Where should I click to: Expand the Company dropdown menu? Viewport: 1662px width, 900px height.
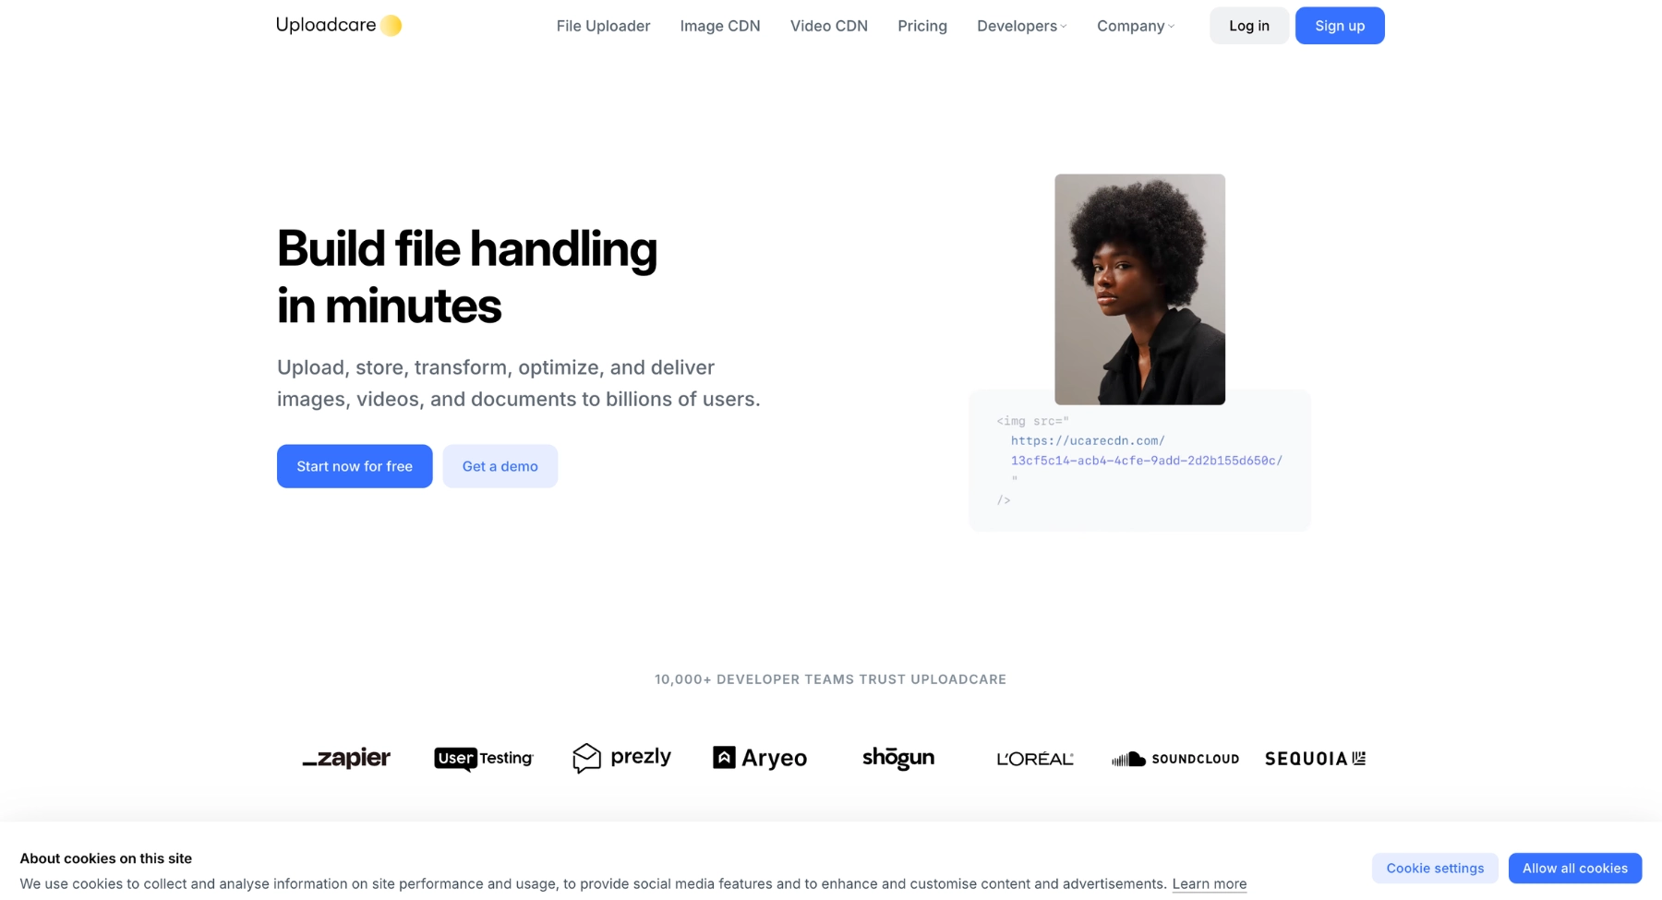(x=1136, y=26)
